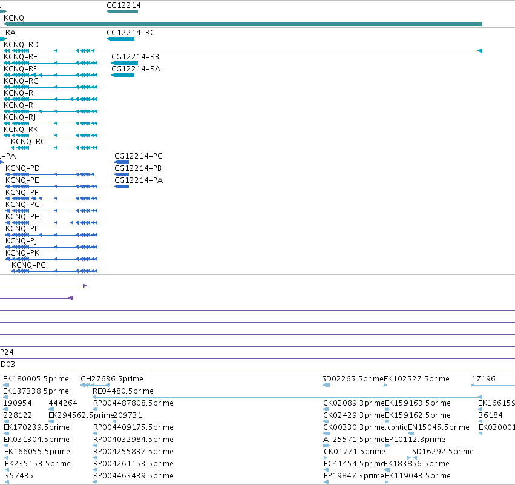Image resolution: width=515 pixels, height=485 pixels.
Task: Open the CK02429.3prime label
Action: (354, 415)
